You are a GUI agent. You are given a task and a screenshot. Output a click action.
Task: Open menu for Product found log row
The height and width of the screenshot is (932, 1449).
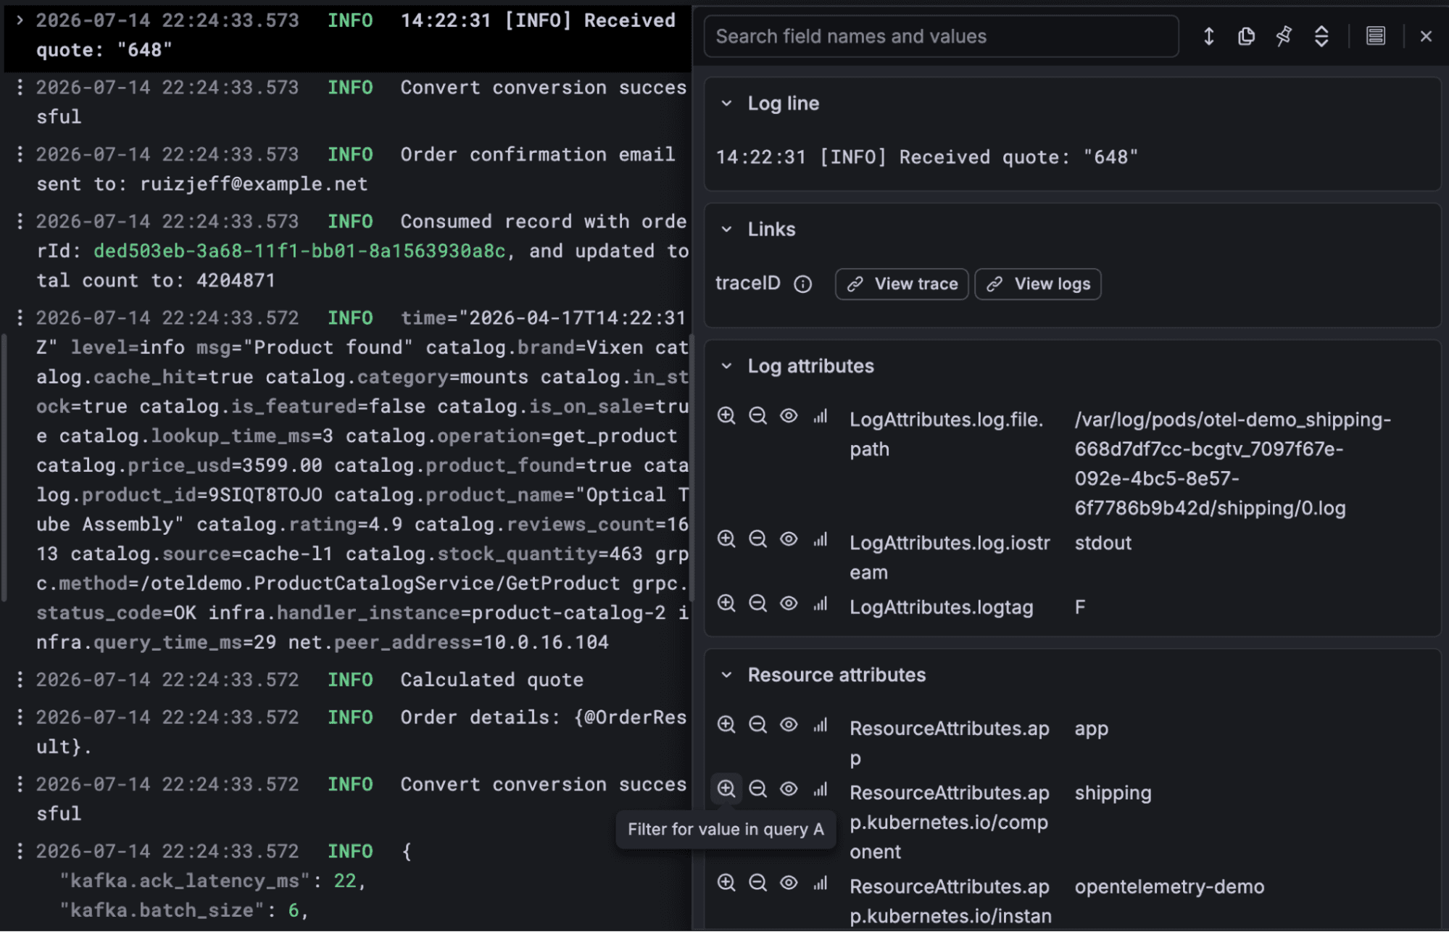click(x=20, y=317)
